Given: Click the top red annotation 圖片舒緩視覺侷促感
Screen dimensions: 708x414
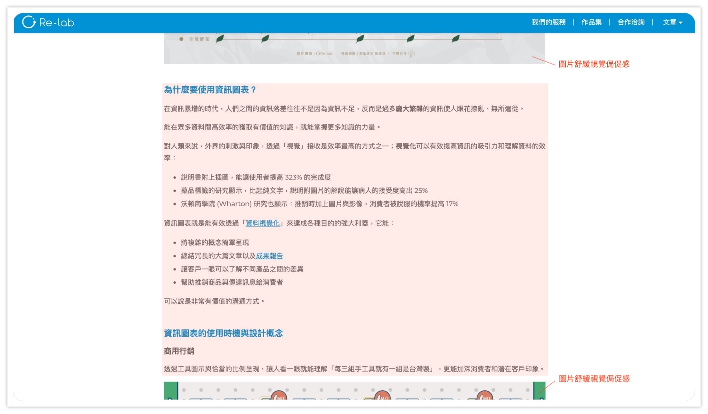Looking at the screenshot, I should coord(594,64).
